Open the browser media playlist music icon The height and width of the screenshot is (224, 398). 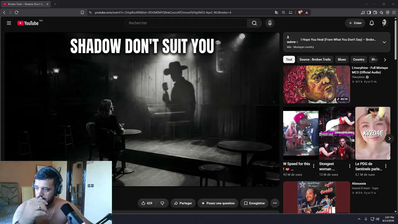click(x=363, y=12)
